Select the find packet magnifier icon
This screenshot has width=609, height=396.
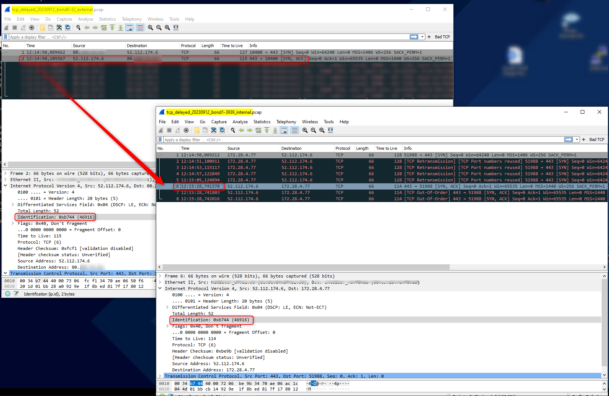point(78,28)
